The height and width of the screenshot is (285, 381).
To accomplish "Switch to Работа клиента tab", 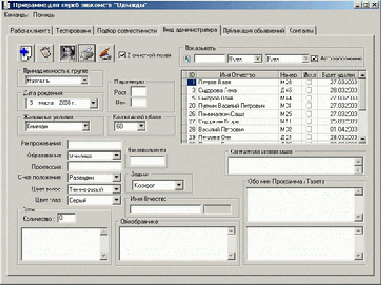I will click(x=30, y=30).
